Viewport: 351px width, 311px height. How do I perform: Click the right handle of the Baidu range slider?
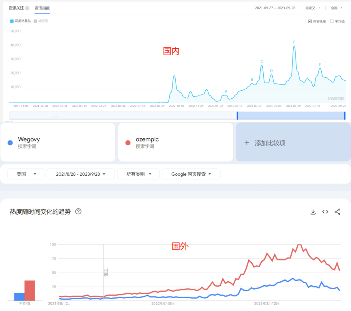345,115
